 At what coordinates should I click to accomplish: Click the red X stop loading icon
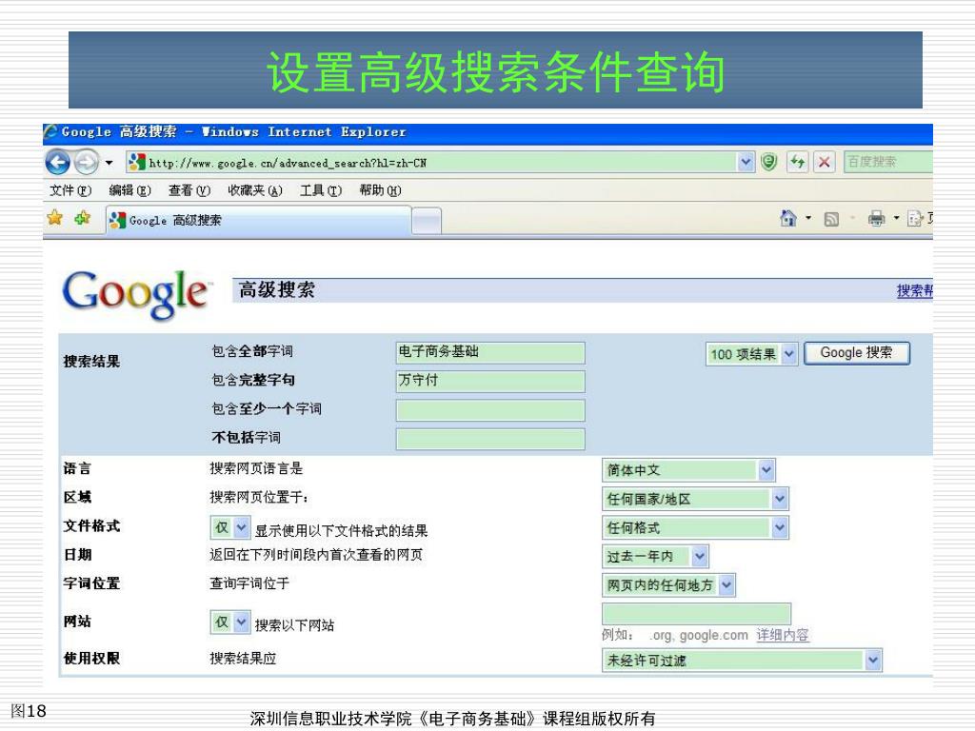tap(824, 163)
